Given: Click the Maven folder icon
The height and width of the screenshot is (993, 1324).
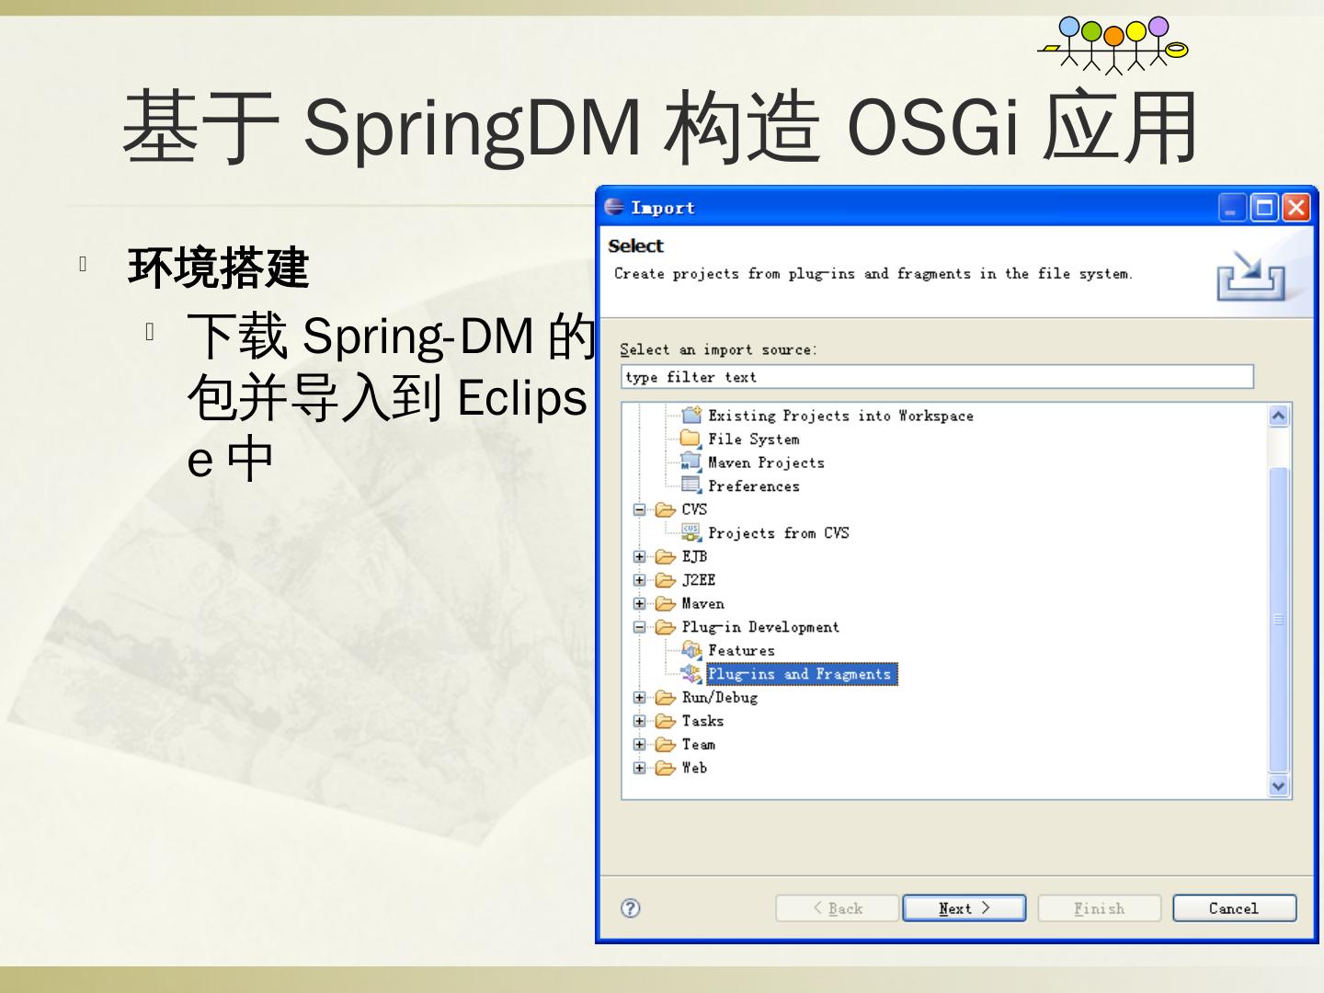Looking at the screenshot, I should pyautogui.click(x=665, y=603).
